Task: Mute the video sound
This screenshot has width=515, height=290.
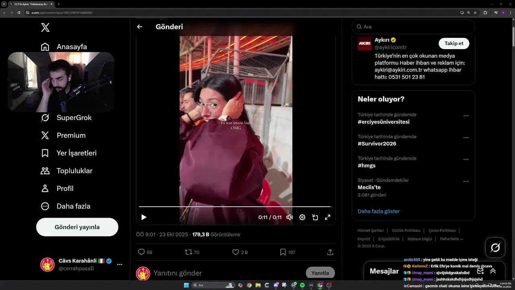Action: 289,217
